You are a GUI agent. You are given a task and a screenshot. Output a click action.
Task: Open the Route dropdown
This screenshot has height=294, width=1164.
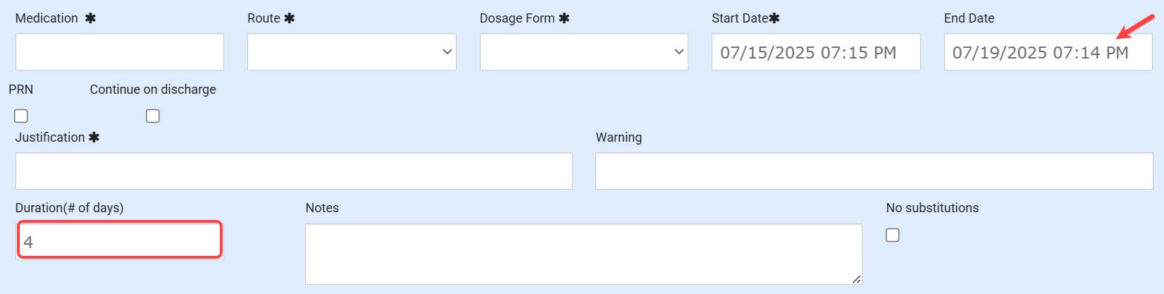click(352, 52)
